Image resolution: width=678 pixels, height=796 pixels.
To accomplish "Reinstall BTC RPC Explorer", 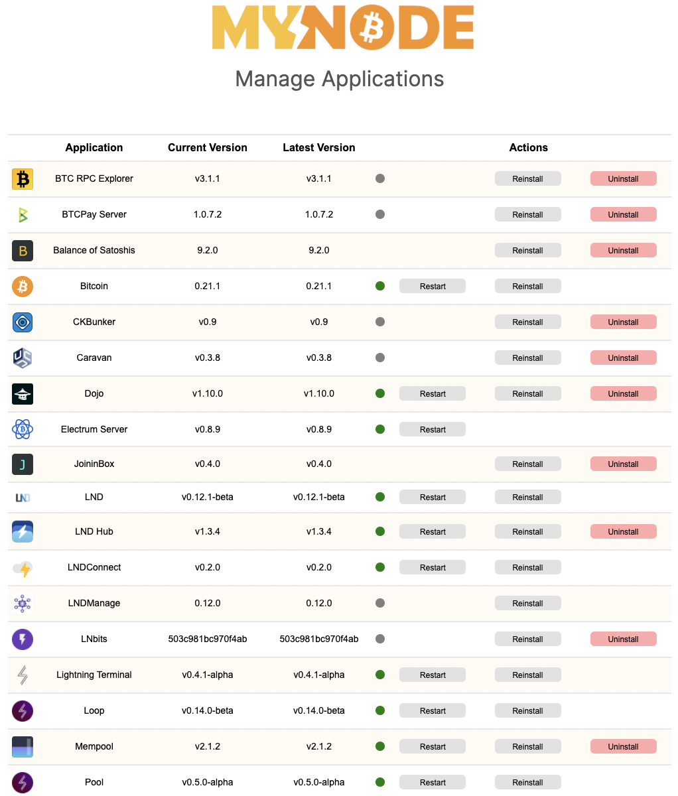I will [x=528, y=178].
